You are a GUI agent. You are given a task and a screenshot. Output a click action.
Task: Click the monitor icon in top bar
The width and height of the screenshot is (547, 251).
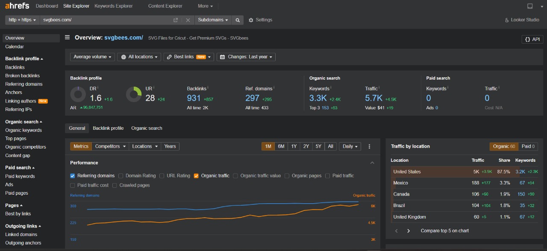530,6
